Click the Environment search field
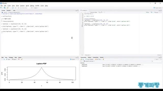163x91 pixels. [156, 61]
